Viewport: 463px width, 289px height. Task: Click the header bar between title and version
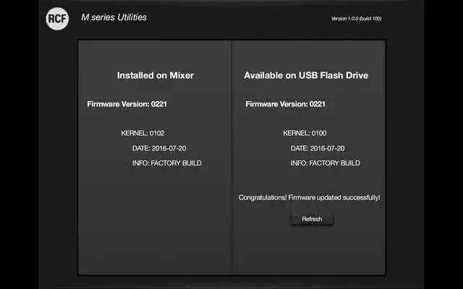[239, 18]
